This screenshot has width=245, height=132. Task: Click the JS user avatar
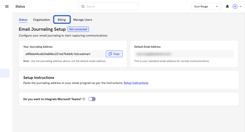click(235, 7)
